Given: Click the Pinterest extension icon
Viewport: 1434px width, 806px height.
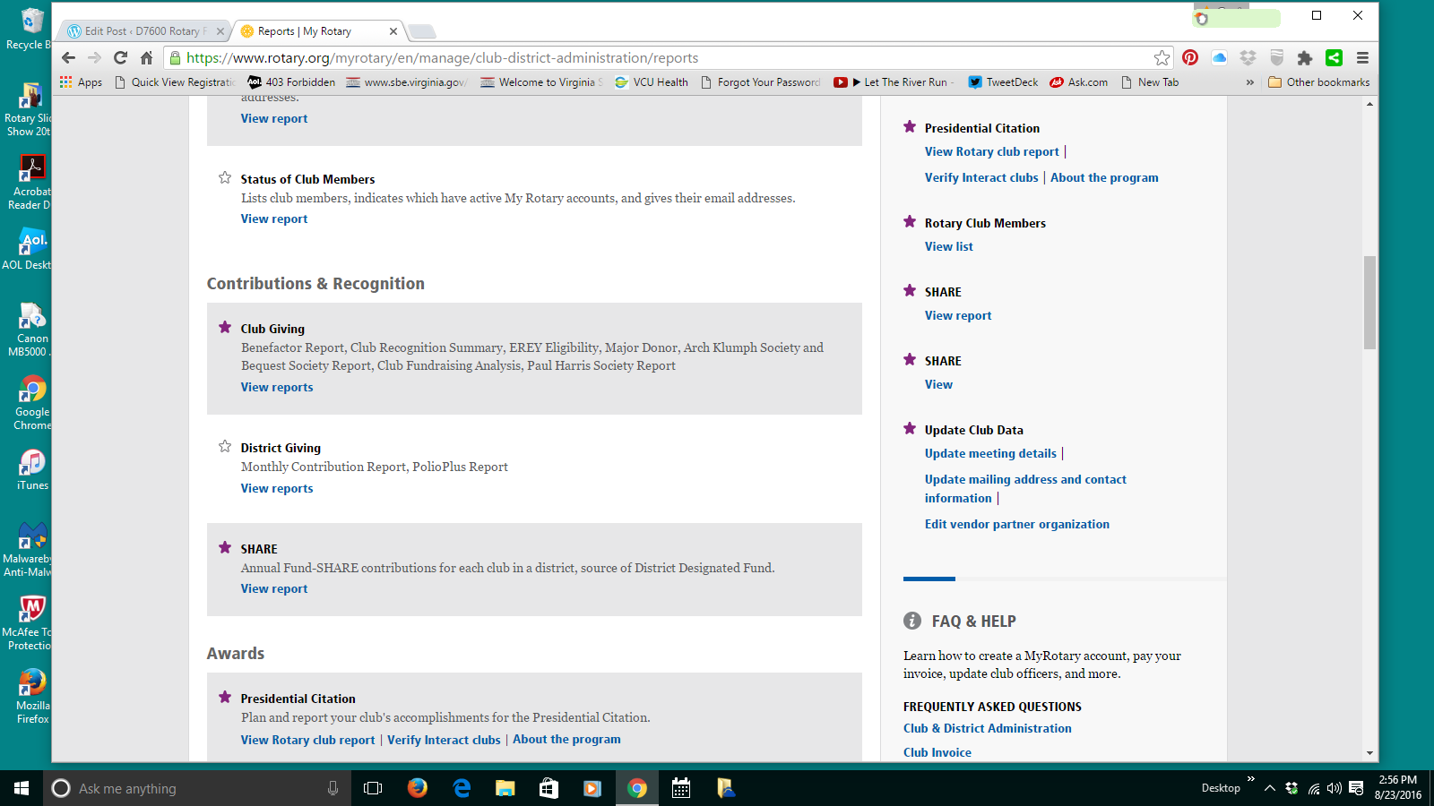Looking at the screenshot, I should pos(1190,58).
